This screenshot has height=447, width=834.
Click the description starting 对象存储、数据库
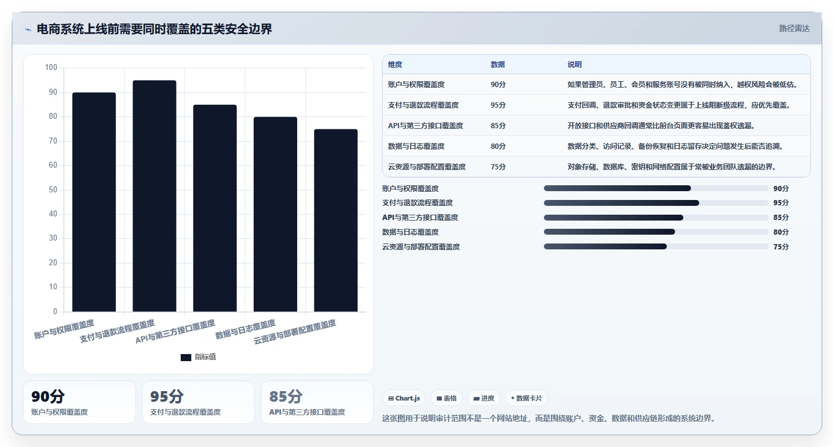pyautogui.click(x=672, y=167)
